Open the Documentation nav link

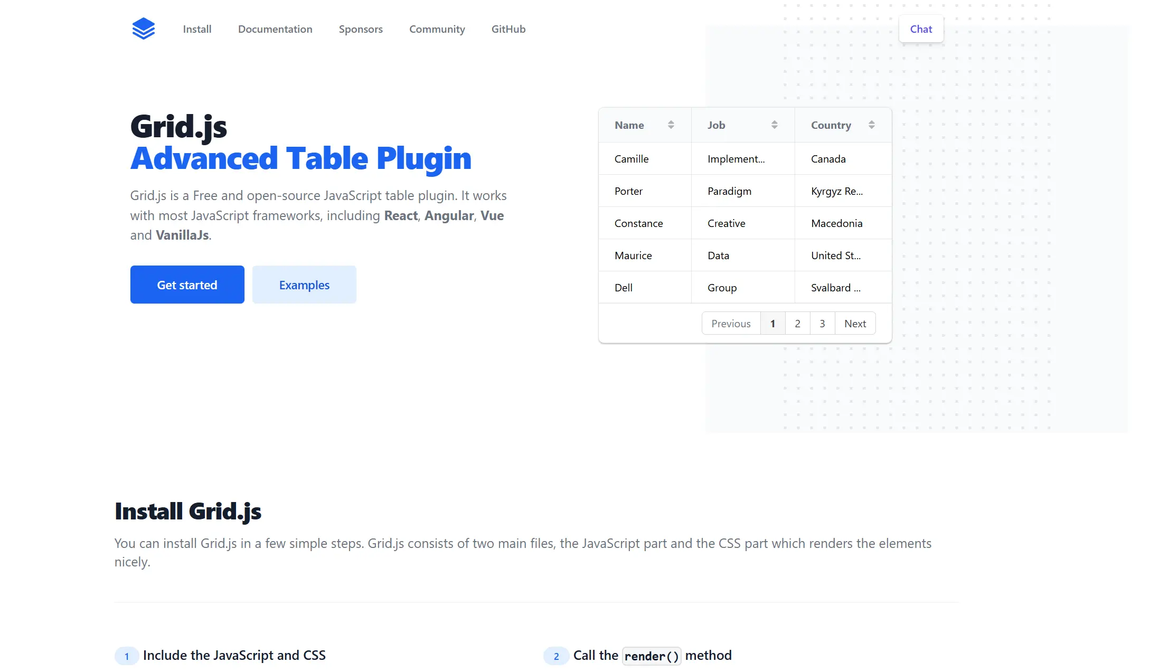(x=275, y=29)
